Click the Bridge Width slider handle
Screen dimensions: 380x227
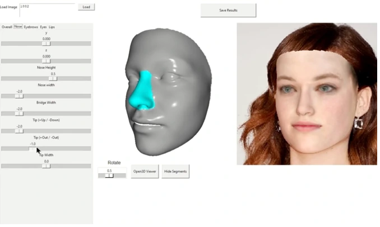(19, 114)
